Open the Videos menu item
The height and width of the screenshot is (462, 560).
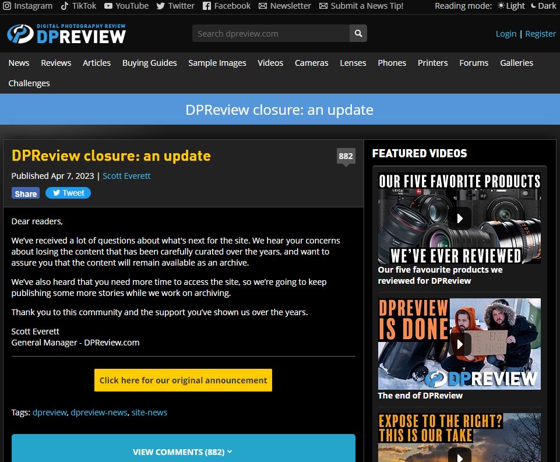tap(270, 63)
